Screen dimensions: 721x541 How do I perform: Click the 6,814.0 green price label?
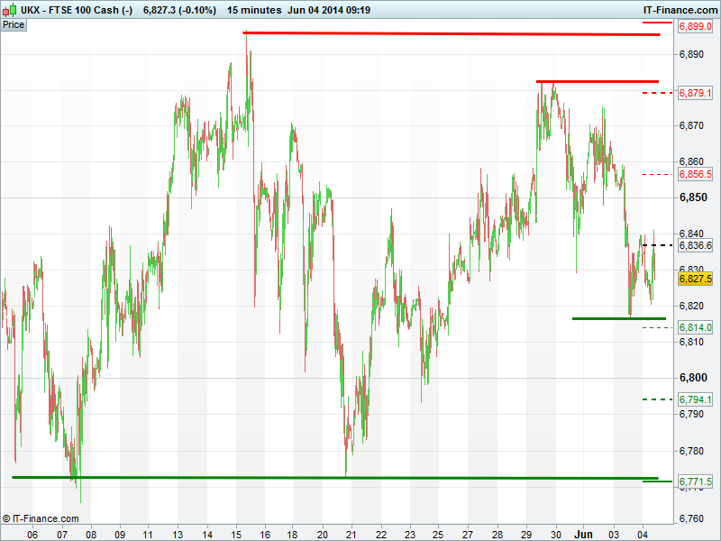click(695, 327)
